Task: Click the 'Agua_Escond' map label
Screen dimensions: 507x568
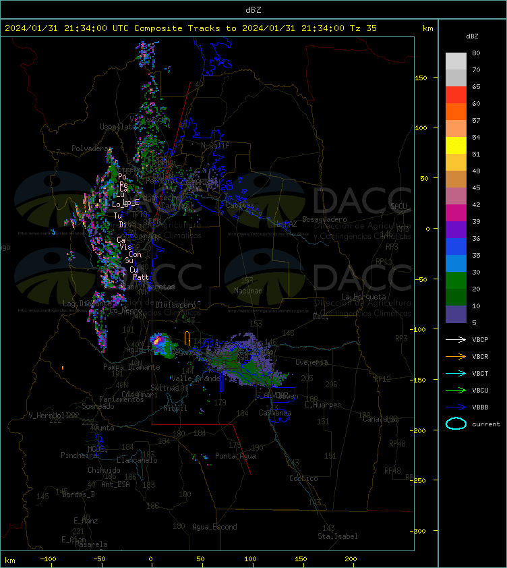Action: (214, 527)
